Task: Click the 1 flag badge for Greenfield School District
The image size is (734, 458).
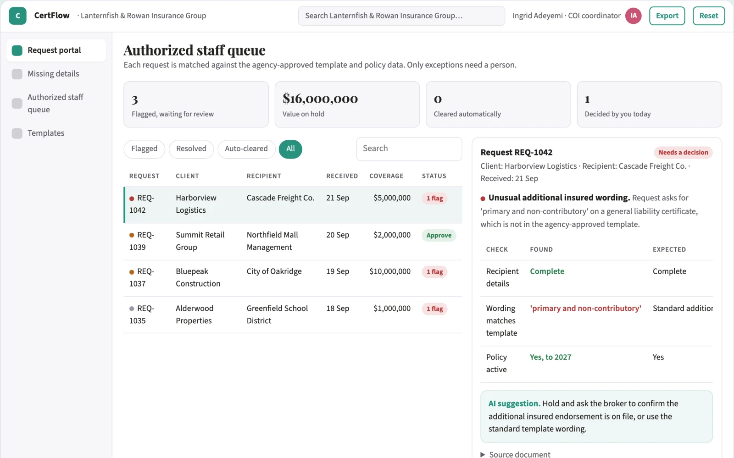Action: 434,309
